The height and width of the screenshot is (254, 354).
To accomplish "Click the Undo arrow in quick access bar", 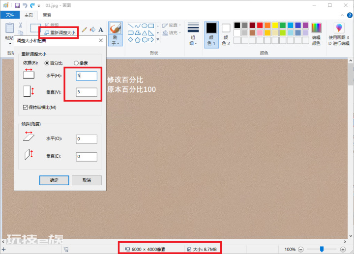I will pos(25,5).
